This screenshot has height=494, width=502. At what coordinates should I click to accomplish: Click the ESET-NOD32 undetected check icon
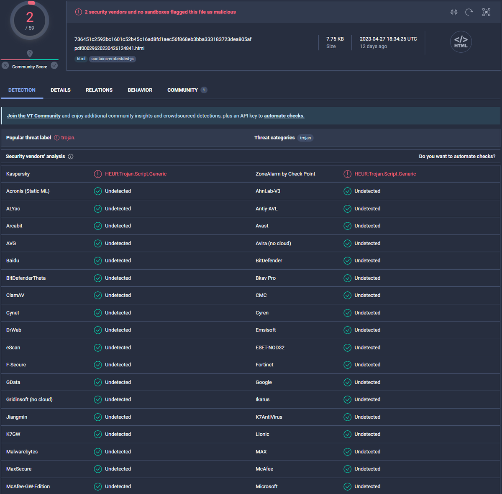[x=347, y=347]
